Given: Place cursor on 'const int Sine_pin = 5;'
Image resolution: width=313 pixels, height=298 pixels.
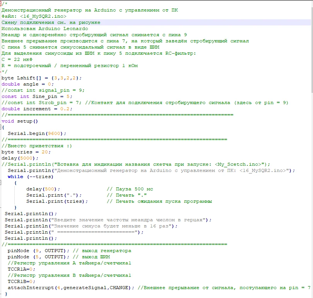Looking at the screenshot, I should [37, 96].
